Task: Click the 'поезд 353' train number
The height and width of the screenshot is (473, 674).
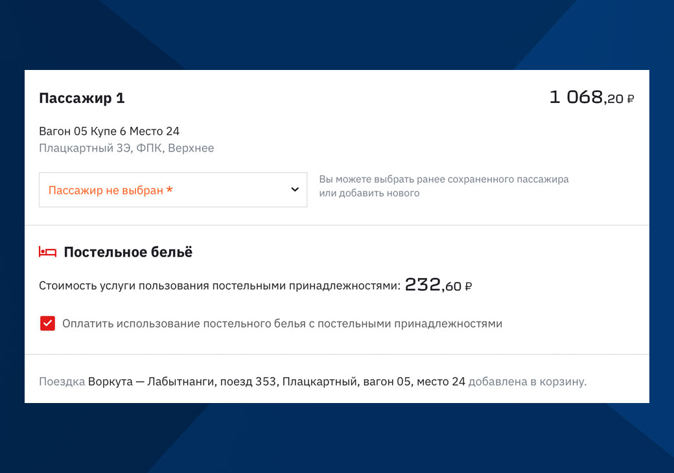Action: click(x=248, y=382)
